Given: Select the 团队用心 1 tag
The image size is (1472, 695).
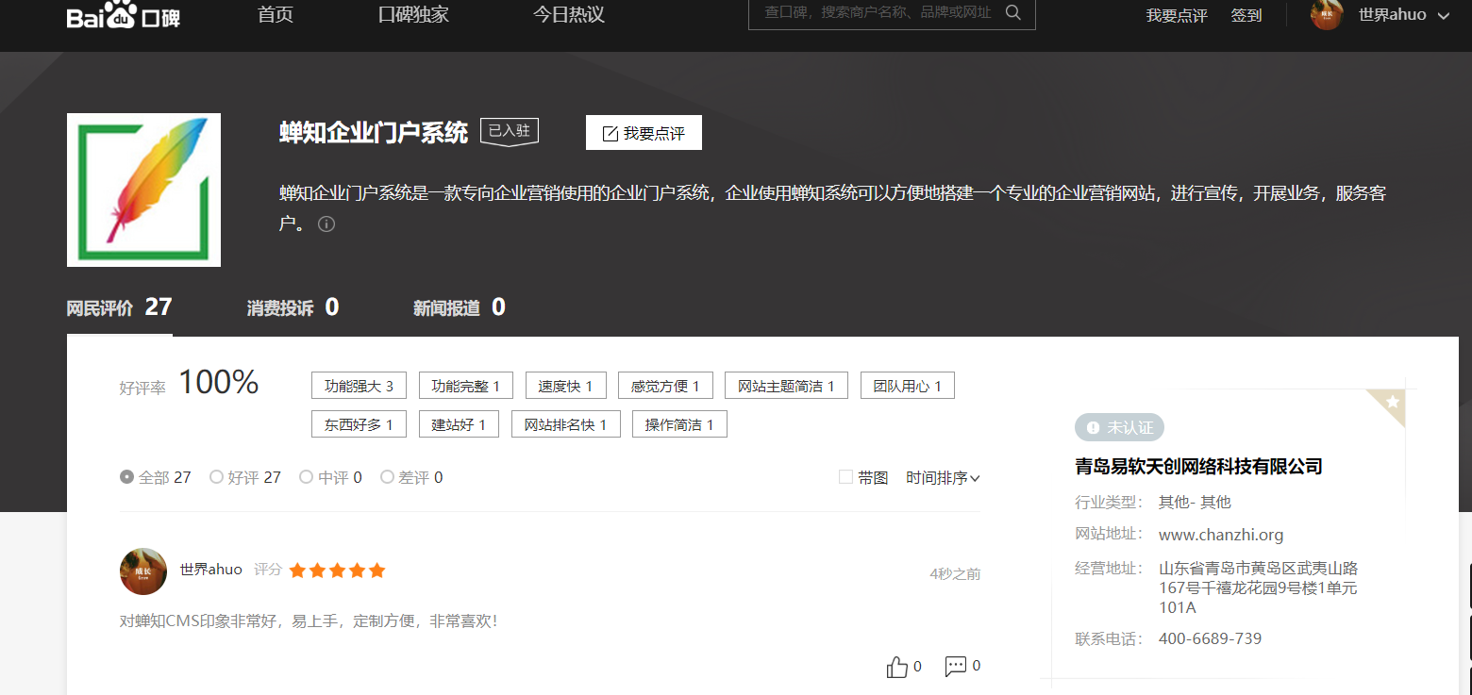Looking at the screenshot, I should pos(908,386).
